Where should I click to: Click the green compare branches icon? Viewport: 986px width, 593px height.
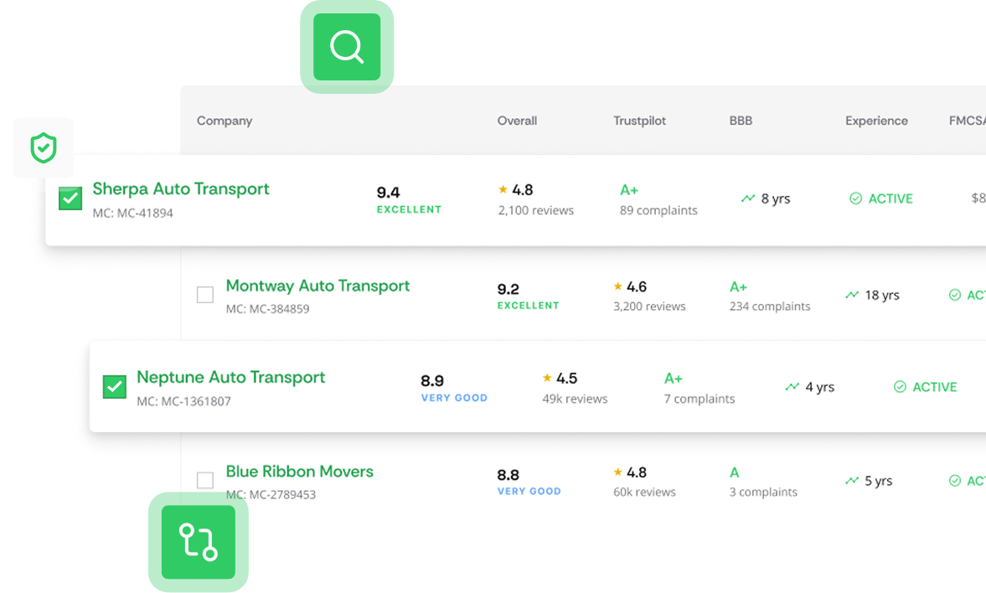tap(198, 542)
